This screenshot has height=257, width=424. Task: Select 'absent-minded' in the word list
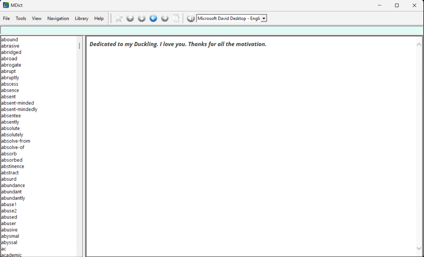[18, 103]
